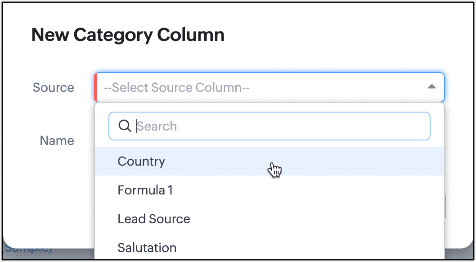Pick Lead Source as source column
476x262 pixels.
click(154, 219)
